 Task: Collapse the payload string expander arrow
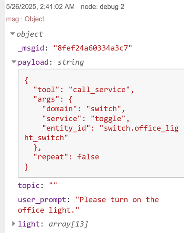(x=14, y=62)
